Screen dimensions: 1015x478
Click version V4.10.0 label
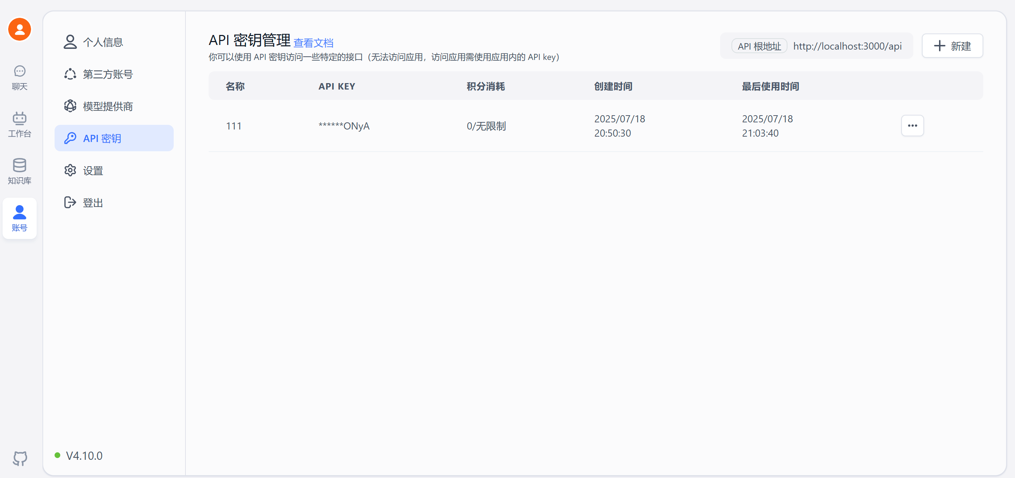pos(84,456)
